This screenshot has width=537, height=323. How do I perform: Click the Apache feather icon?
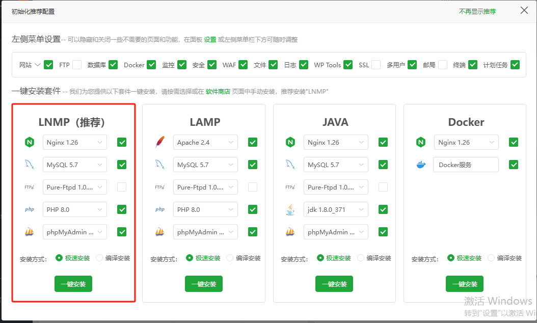point(159,142)
